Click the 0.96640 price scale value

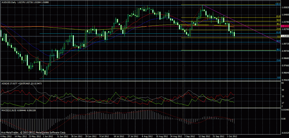(284, 73)
